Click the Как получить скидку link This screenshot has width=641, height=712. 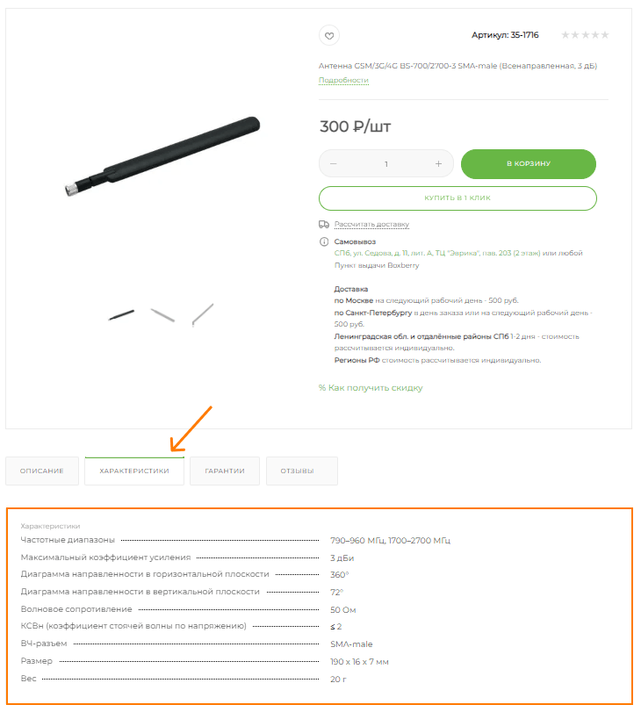point(371,388)
